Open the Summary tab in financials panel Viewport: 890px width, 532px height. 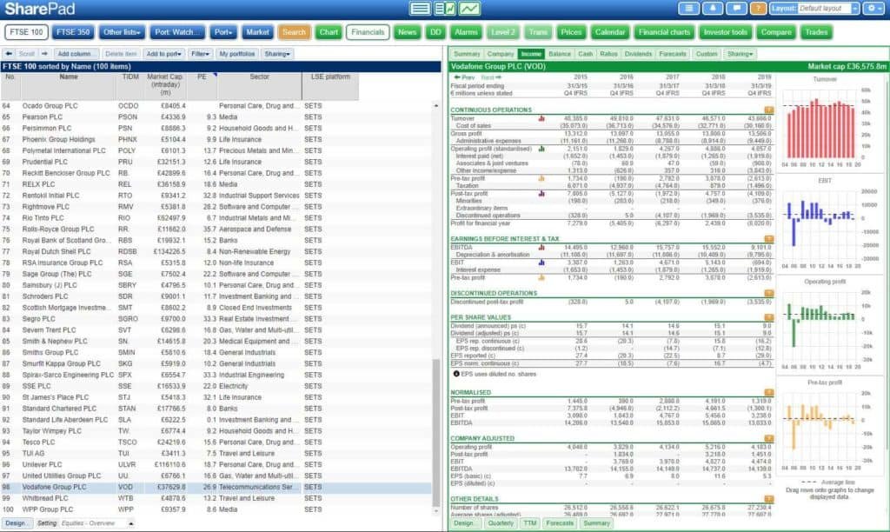click(x=467, y=54)
